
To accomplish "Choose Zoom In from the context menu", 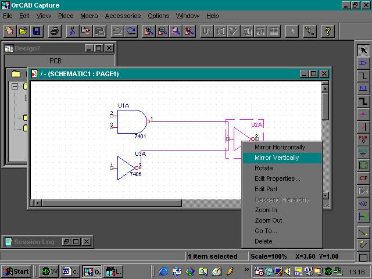I will pos(282,210).
